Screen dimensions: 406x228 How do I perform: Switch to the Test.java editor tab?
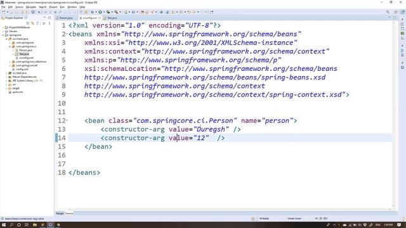point(112,18)
